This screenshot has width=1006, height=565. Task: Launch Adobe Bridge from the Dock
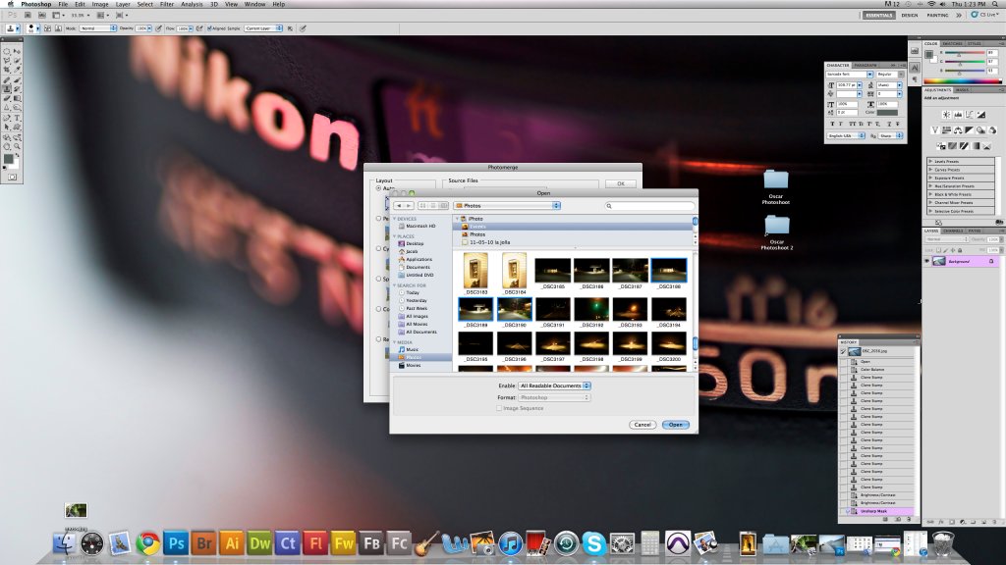coord(204,543)
